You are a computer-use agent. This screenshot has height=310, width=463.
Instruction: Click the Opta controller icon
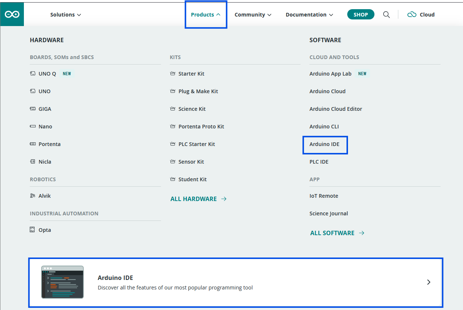coord(33,230)
